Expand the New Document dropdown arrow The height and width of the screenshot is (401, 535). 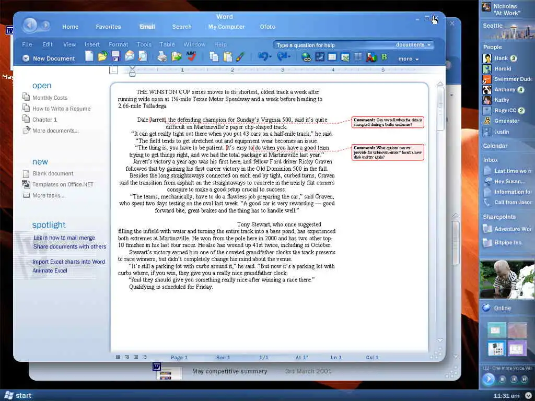pos(26,58)
